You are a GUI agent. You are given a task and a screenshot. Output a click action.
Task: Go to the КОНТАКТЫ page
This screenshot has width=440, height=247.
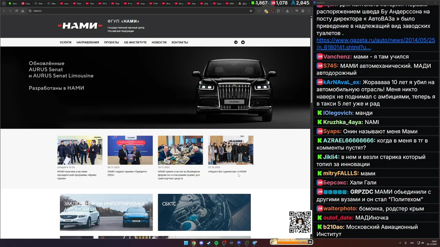180,43
